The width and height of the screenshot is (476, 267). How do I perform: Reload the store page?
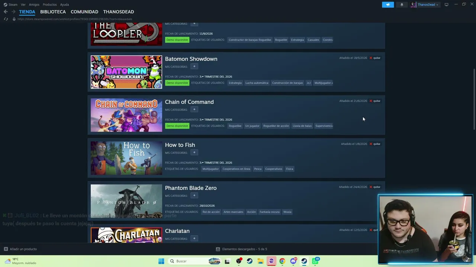pyautogui.click(x=6, y=19)
